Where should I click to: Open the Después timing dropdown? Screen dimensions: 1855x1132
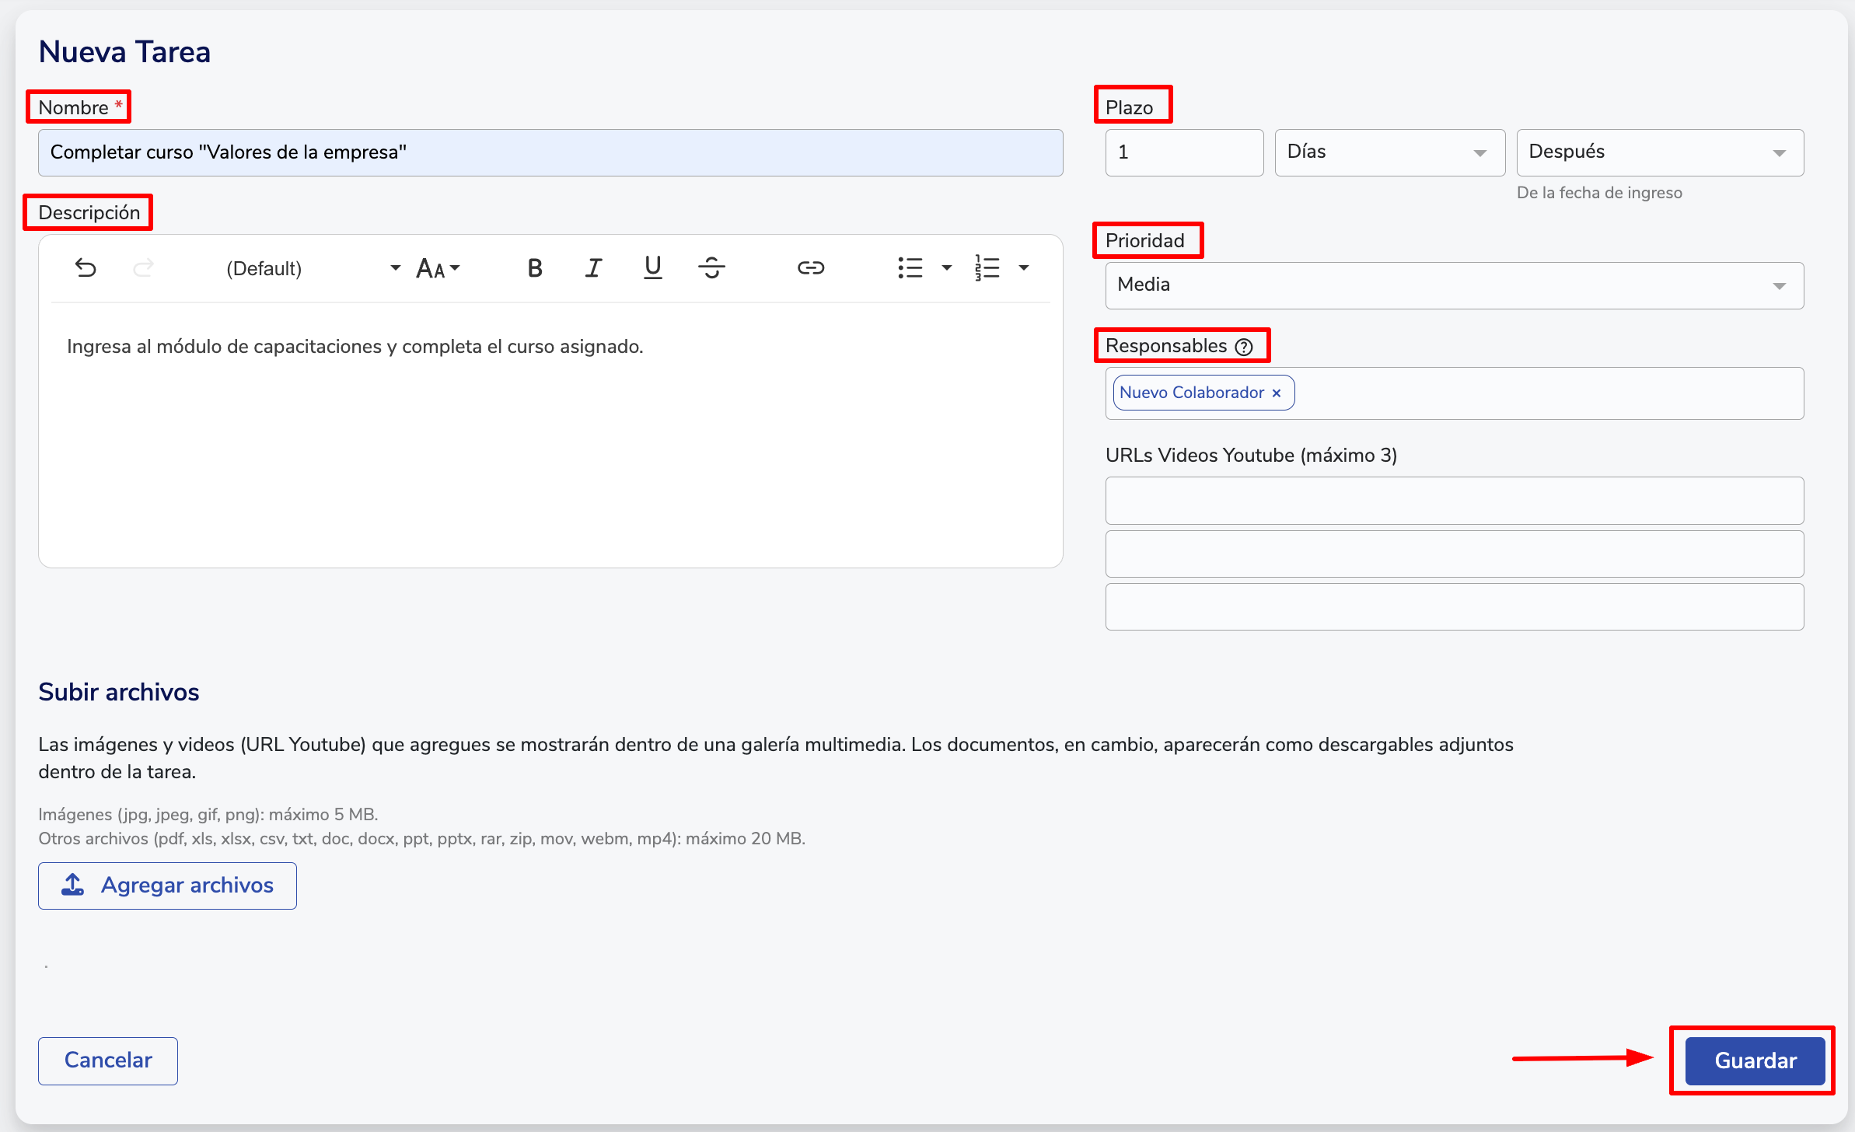coord(1659,152)
